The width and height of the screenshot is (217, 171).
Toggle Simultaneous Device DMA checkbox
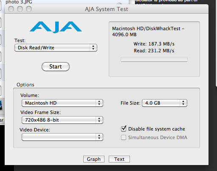click(124, 137)
